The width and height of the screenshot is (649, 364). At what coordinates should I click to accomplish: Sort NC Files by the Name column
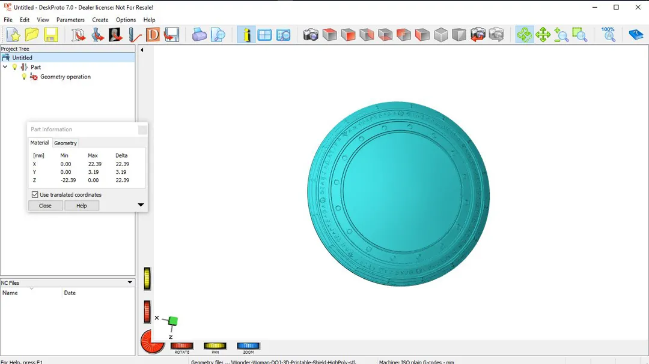31,293
